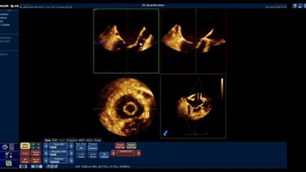306x172 pixels.
Task: Go to next subpage with the red right arrow
Action: pyautogui.click(x=139, y=153)
